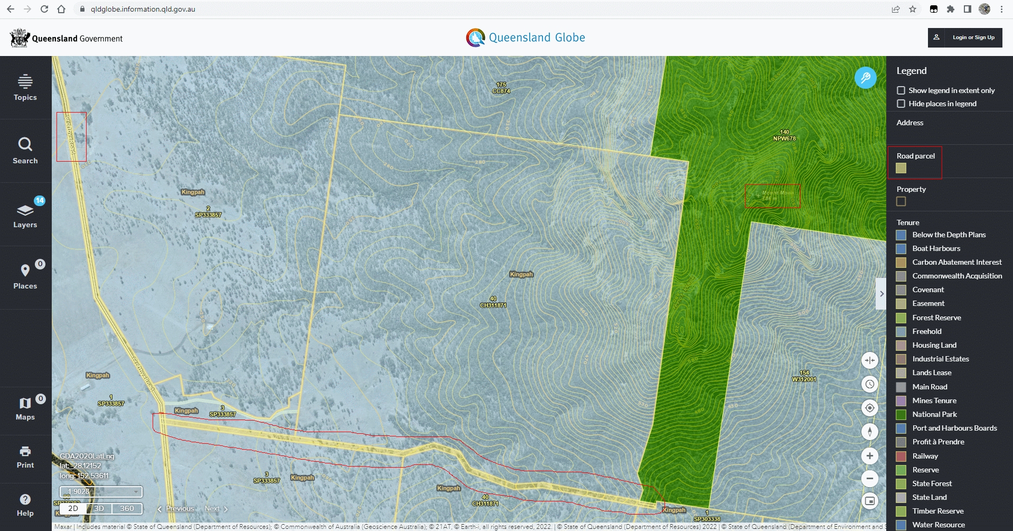Open the Print panel
Screen dimensions: 1013x531
[25, 457]
